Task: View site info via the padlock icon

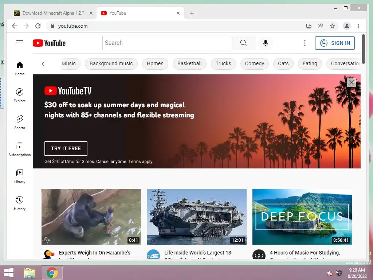Action: [x=52, y=26]
